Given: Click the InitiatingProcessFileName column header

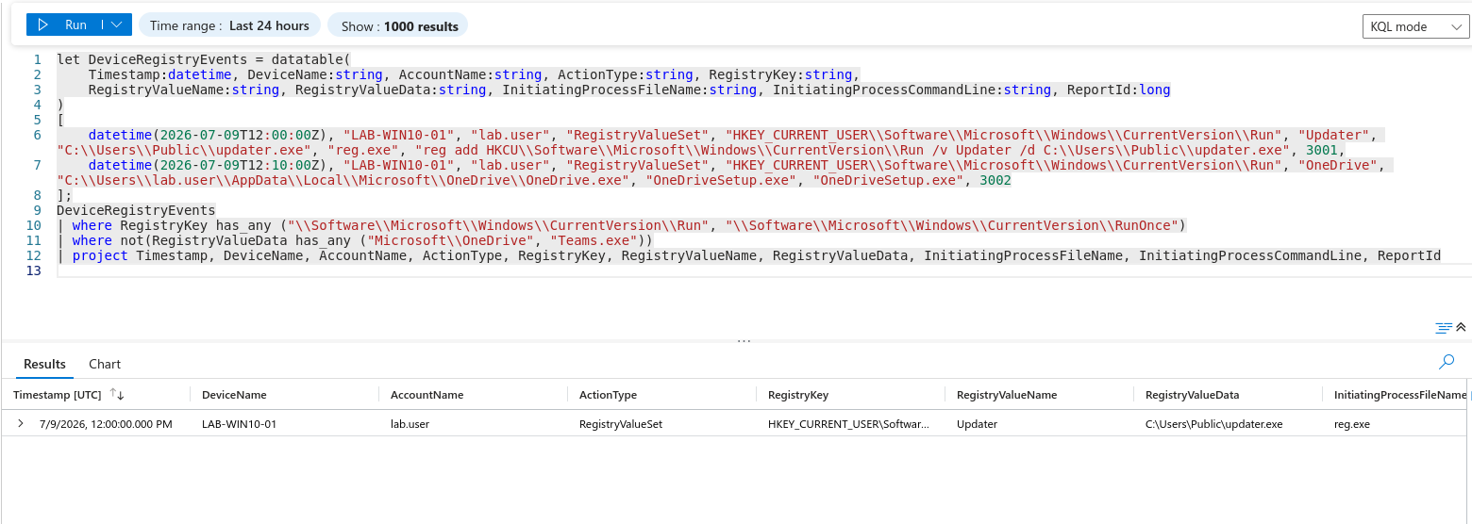Looking at the screenshot, I should point(1400,395).
